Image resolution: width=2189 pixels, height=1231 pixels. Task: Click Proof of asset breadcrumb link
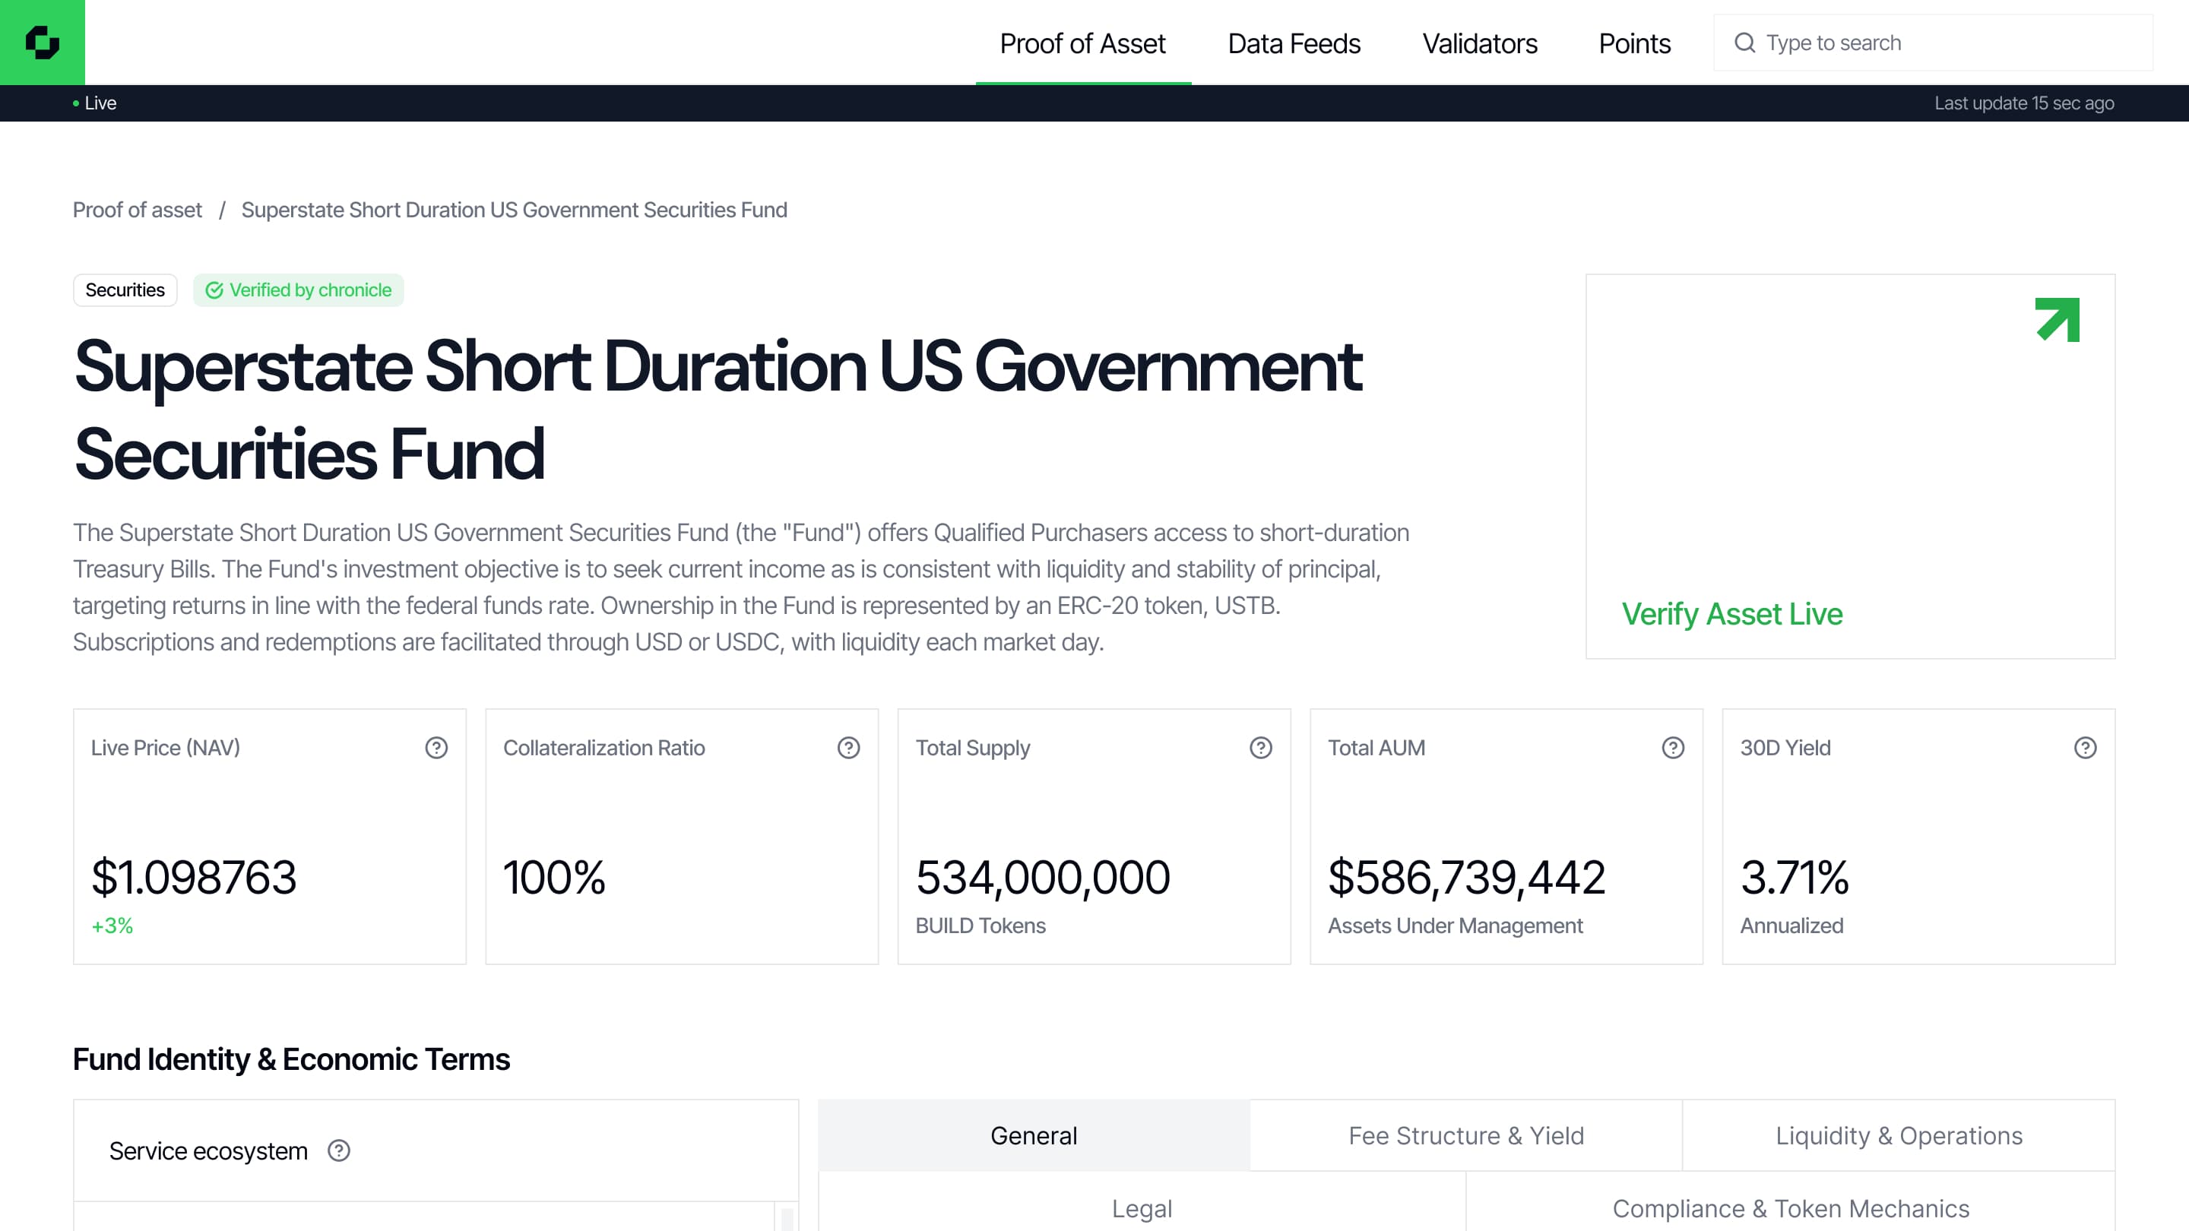137,210
